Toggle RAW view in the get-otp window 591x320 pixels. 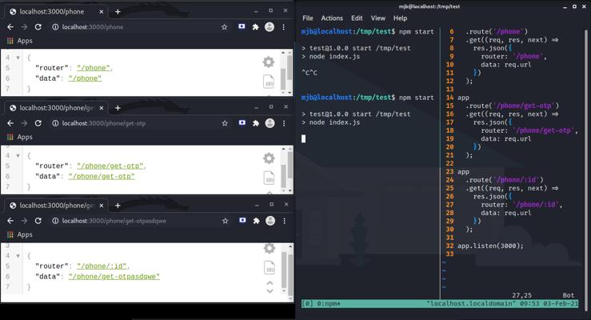click(x=270, y=177)
